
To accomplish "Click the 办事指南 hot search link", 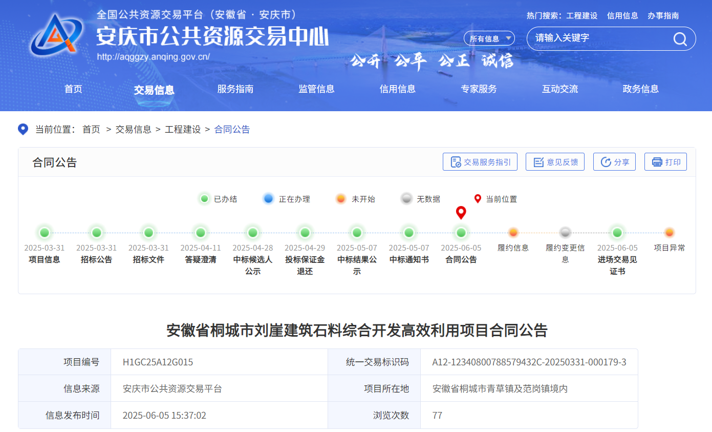I will (x=663, y=15).
